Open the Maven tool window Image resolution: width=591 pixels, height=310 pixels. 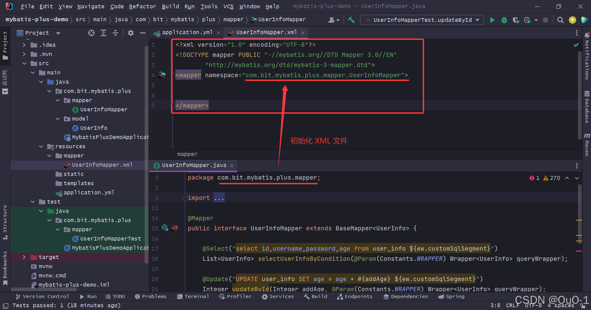(x=587, y=145)
